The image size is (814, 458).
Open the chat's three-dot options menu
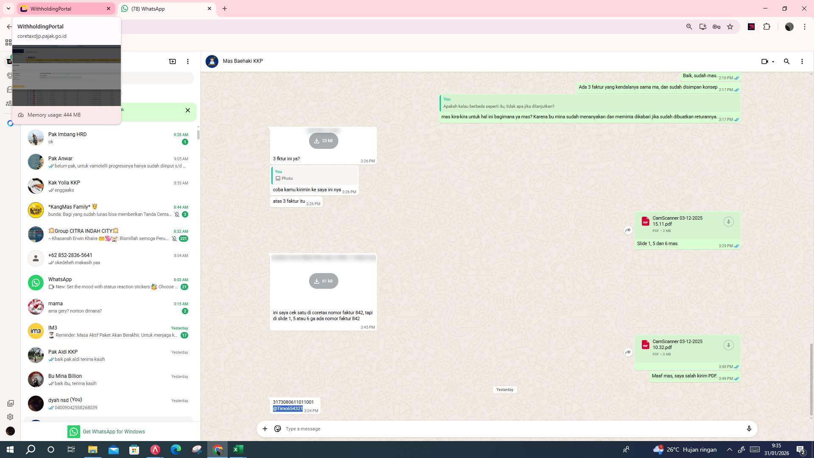coord(802,61)
